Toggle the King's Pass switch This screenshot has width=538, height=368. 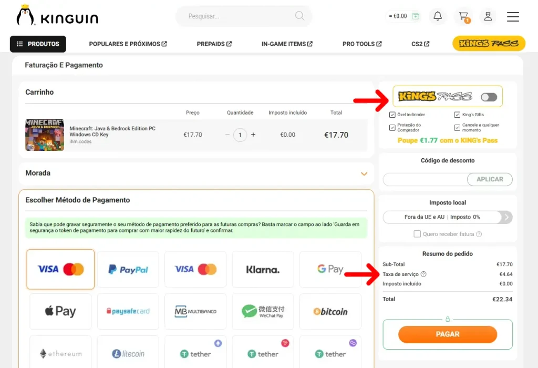[x=489, y=97]
